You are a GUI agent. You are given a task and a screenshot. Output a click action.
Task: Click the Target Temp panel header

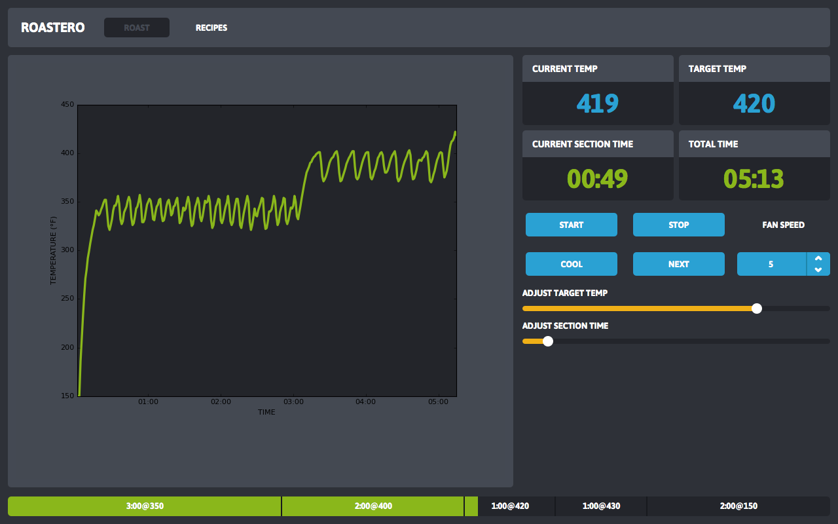[754, 69]
